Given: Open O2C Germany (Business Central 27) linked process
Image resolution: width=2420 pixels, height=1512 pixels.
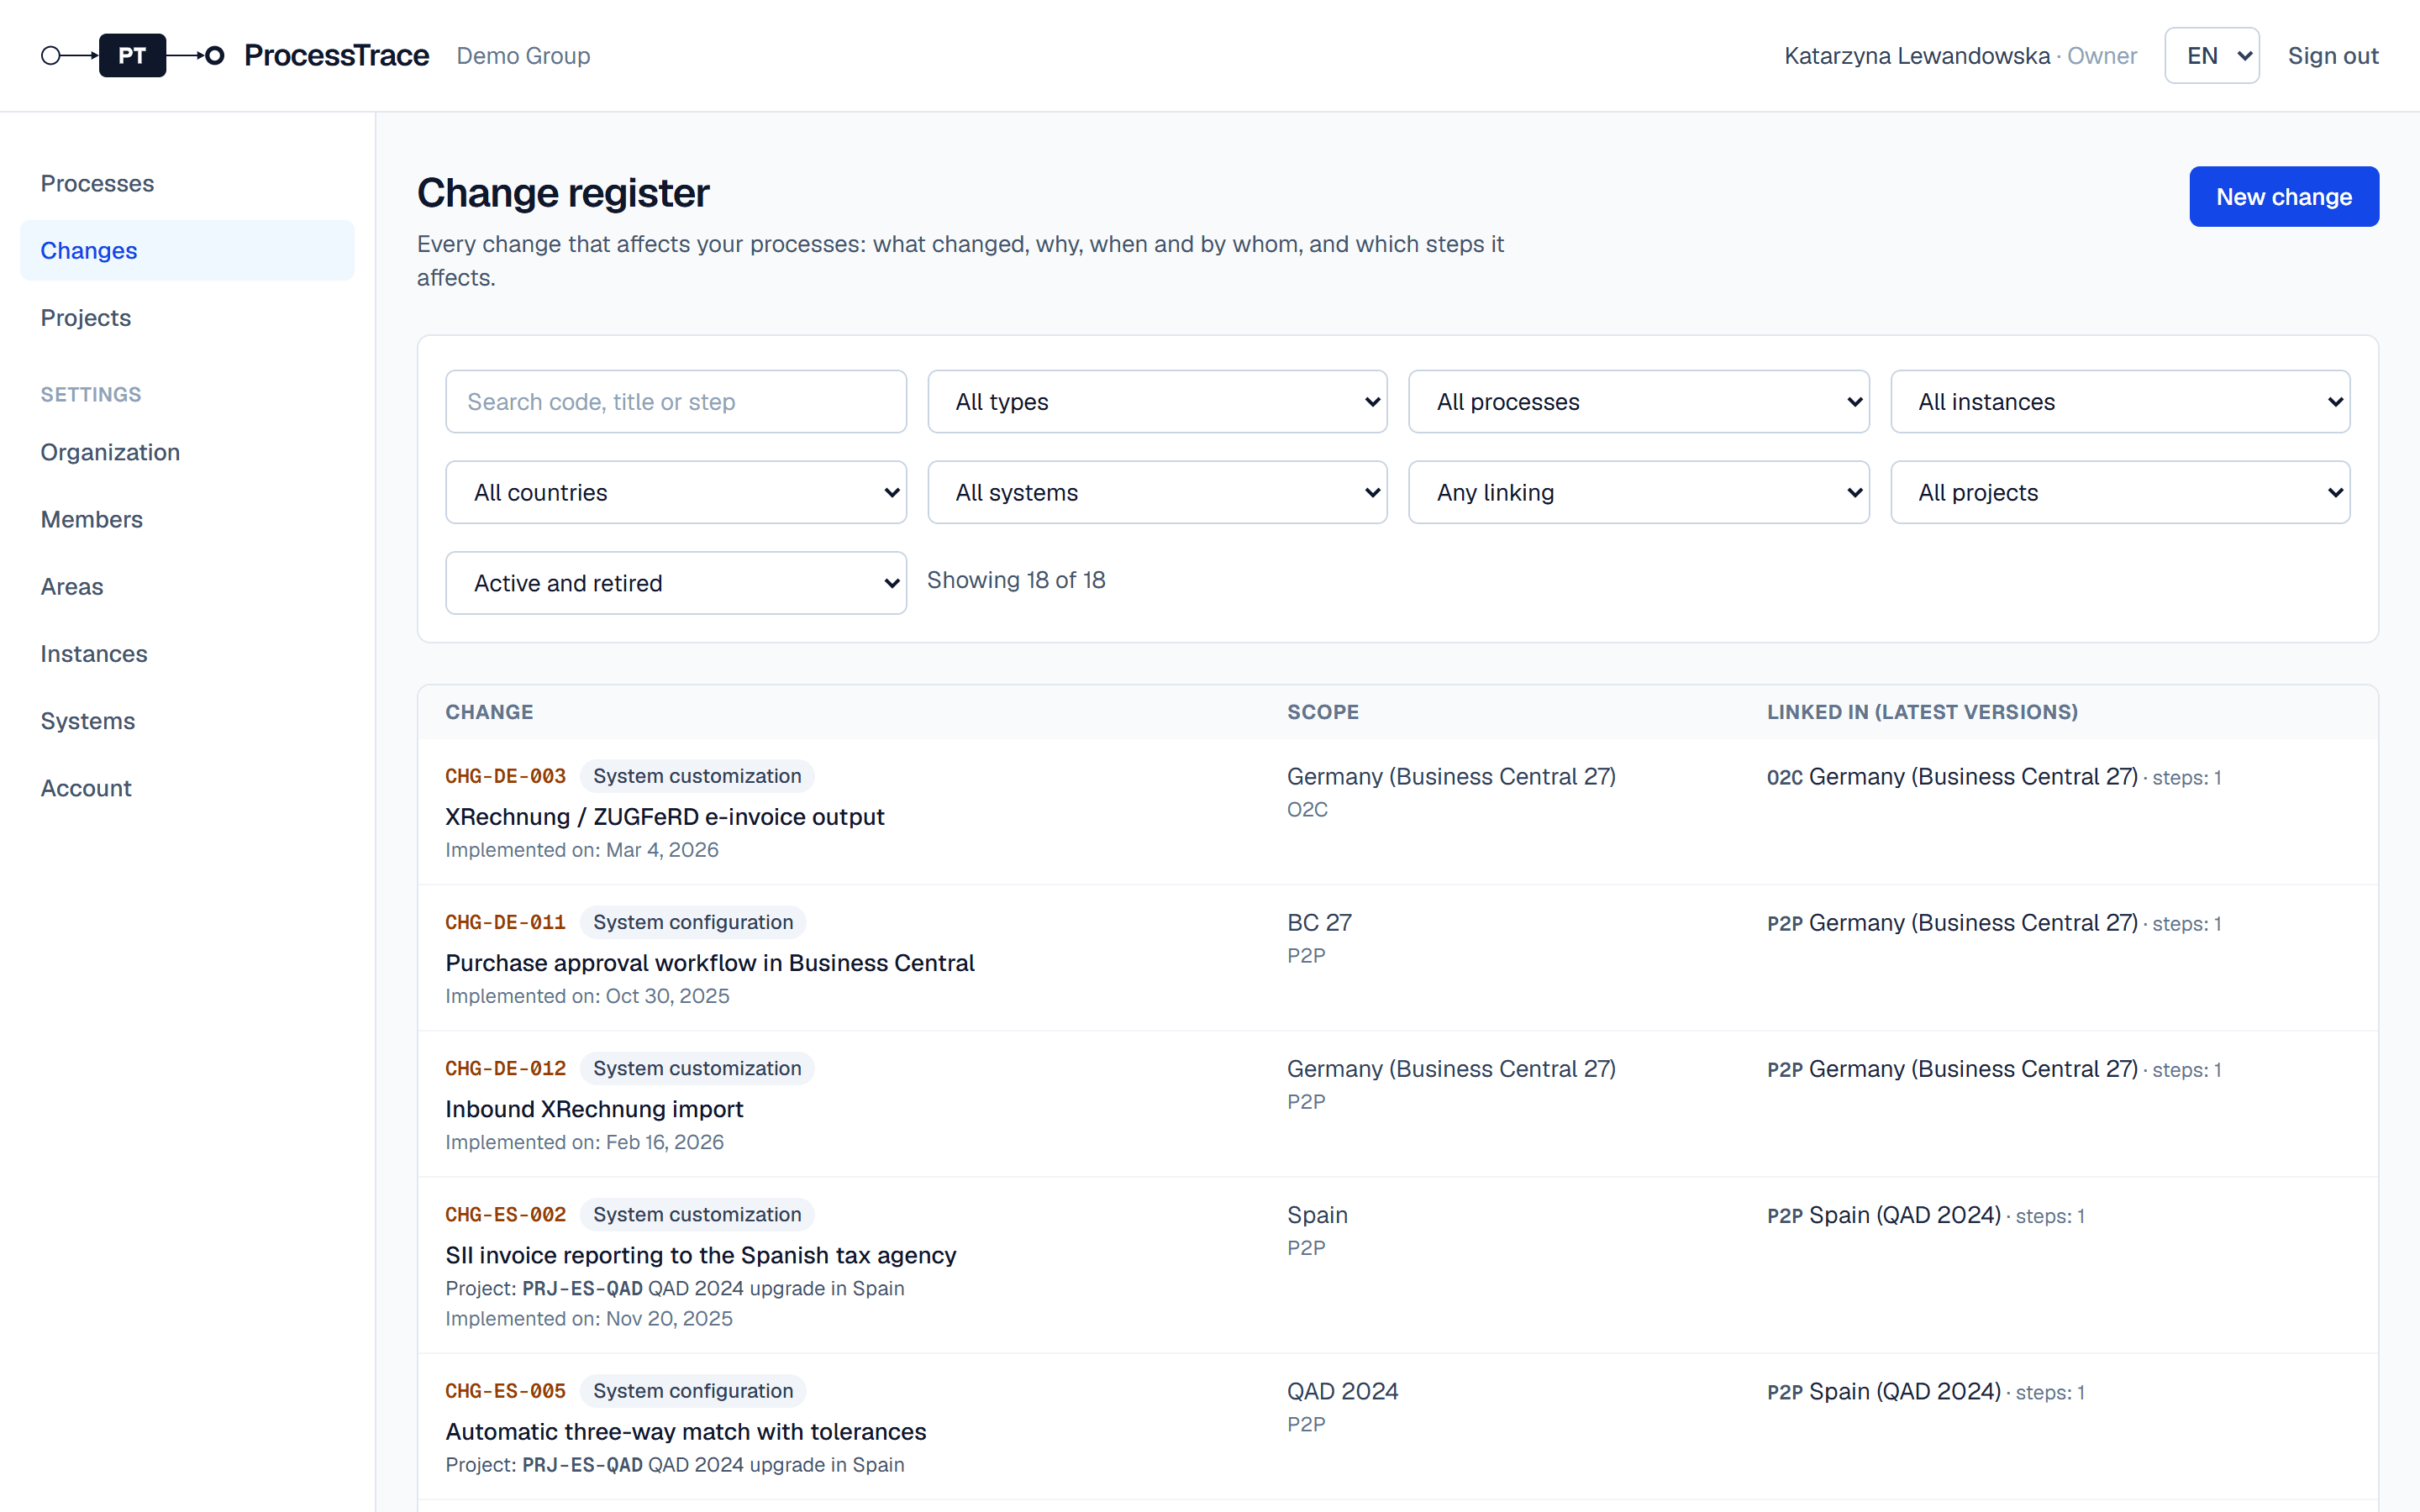Looking at the screenshot, I should pyautogui.click(x=1951, y=776).
